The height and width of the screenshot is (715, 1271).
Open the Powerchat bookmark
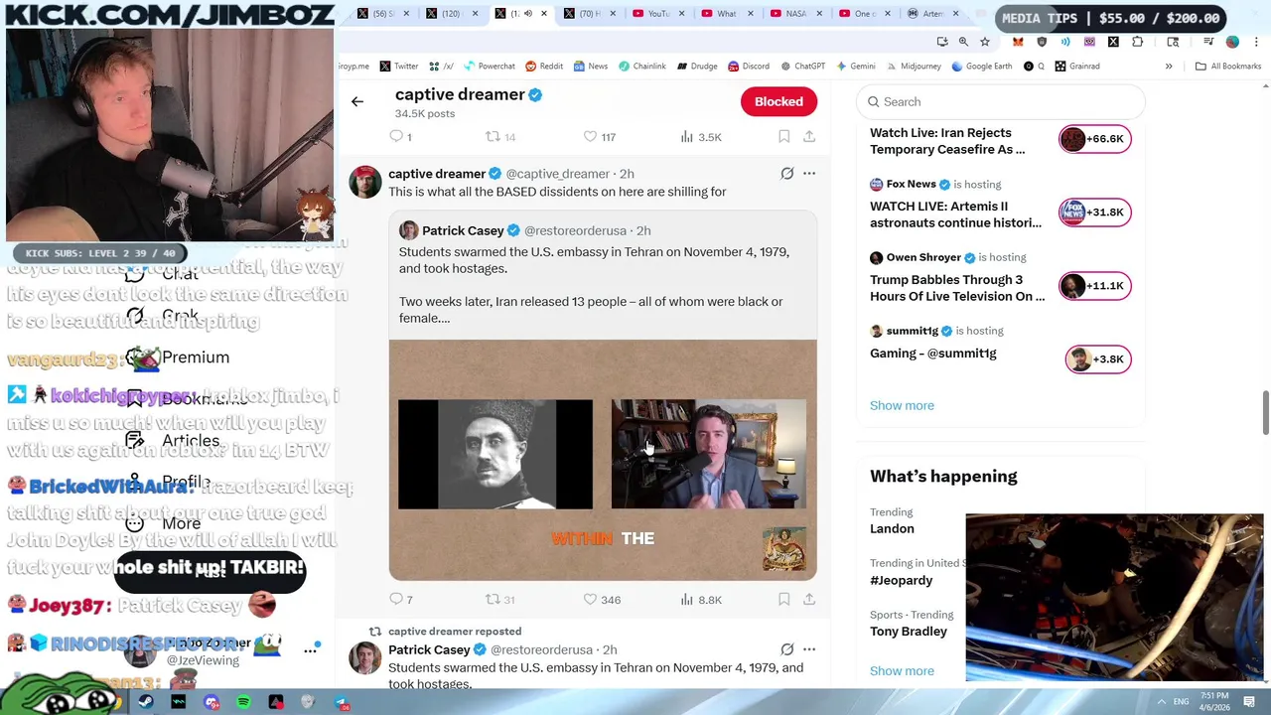pyautogui.click(x=488, y=66)
